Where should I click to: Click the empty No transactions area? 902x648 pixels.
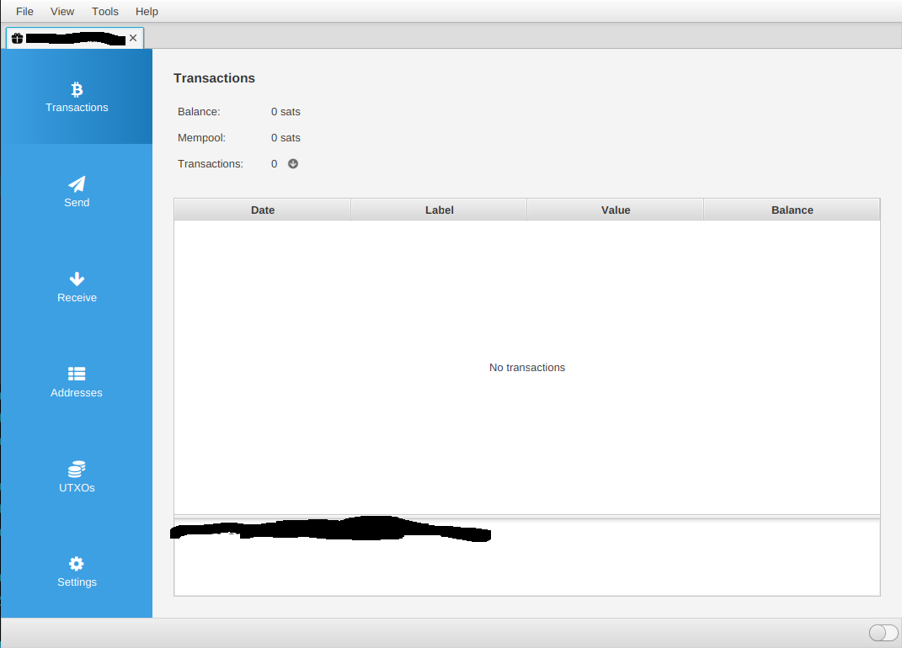[x=527, y=368]
